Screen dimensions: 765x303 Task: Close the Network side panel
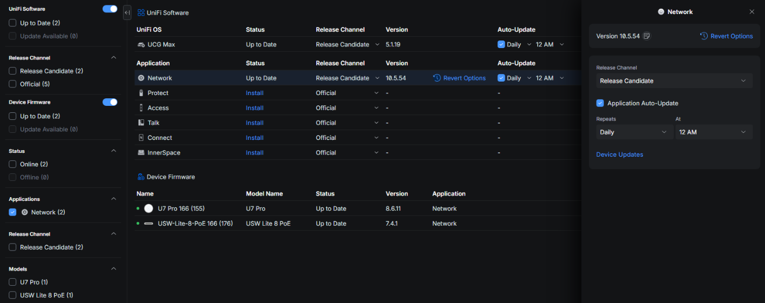(752, 12)
